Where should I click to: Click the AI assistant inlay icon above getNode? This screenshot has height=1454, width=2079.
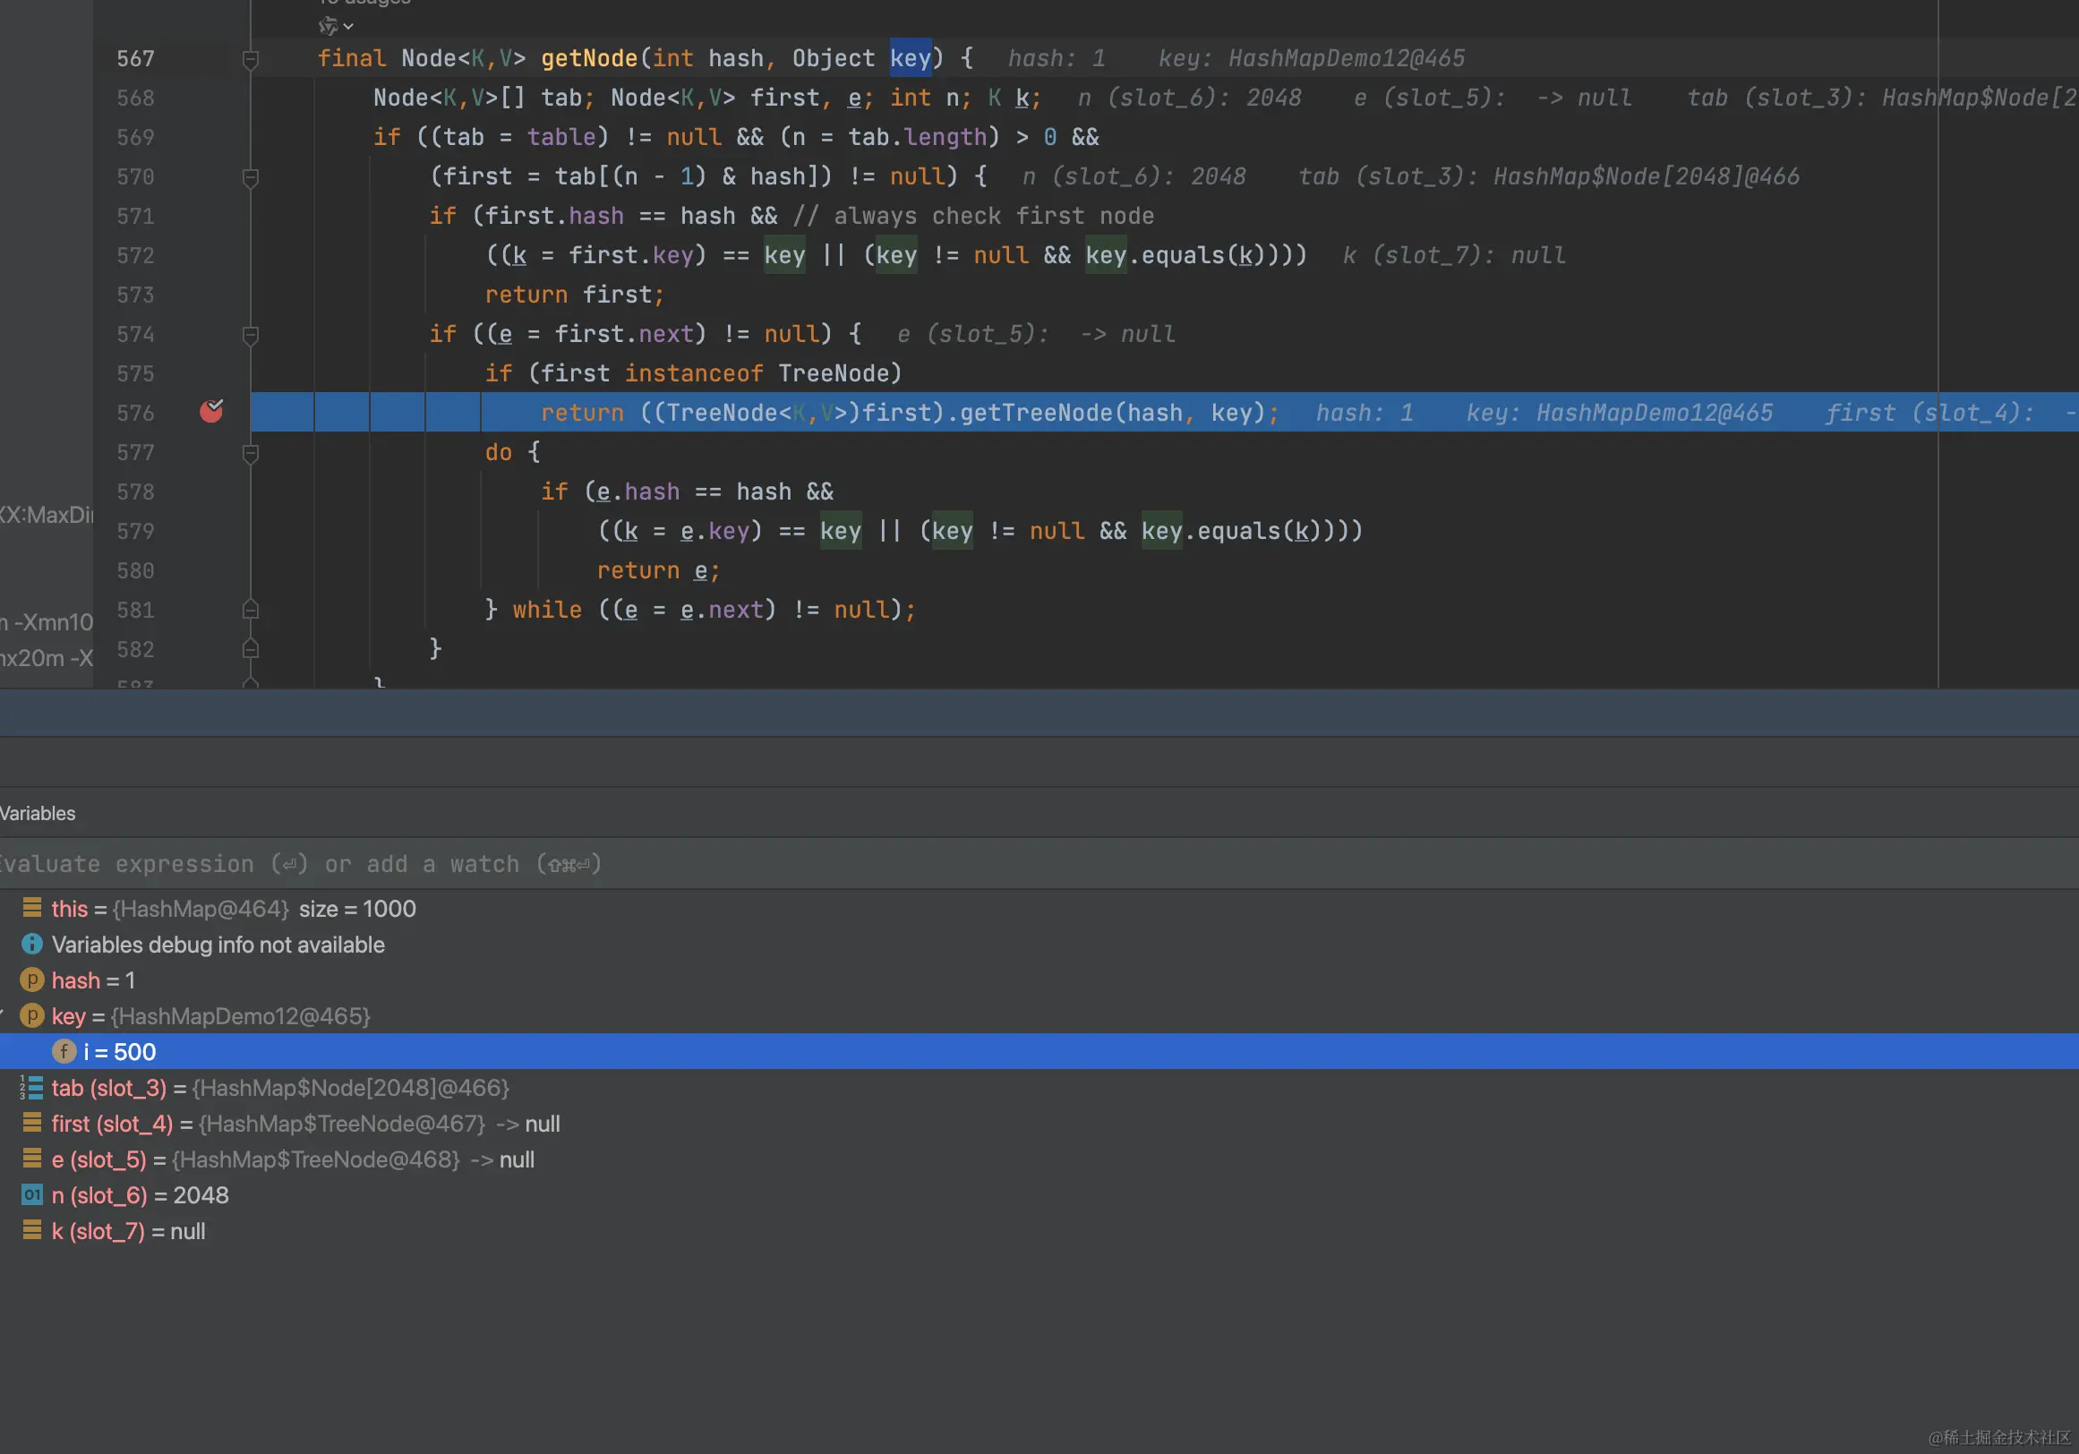(328, 25)
